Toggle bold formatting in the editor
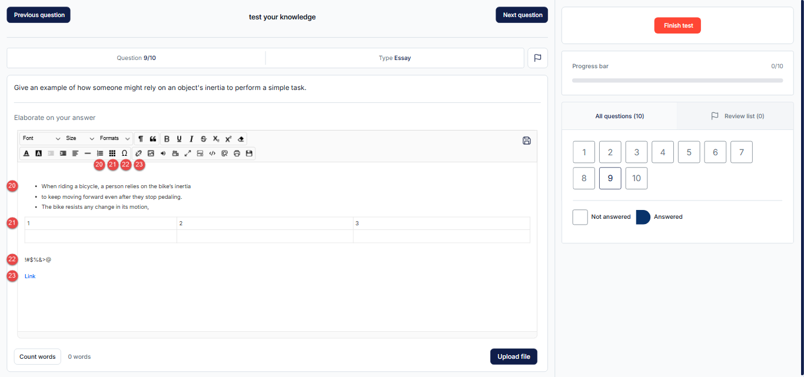The width and height of the screenshot is (804, 377). (167, 139)
